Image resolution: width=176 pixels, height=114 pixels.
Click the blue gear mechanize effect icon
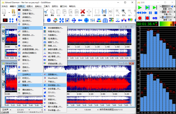49,20
